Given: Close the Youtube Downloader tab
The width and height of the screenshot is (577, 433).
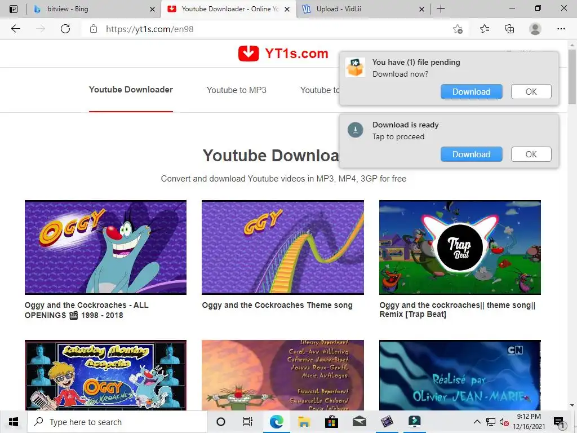Looking at the screenshot, I should 287,9.
